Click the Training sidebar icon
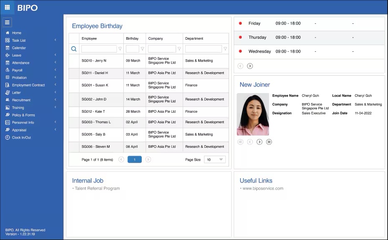Viewport: 388px width, 240px height. [8, 108]
